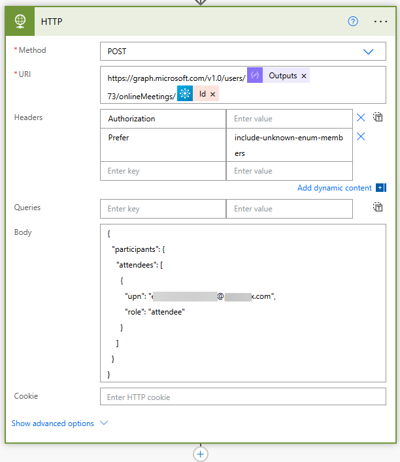Click the Cookie input field
The height and width of the screenshot is (462, 400).
pyautogui.click(x=242, y=397)
